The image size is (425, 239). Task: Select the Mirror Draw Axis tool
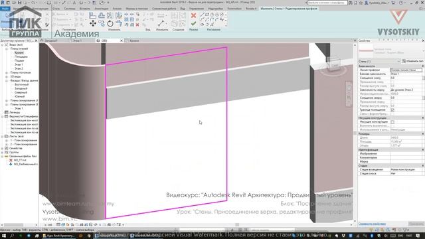(x=118, y=16)
